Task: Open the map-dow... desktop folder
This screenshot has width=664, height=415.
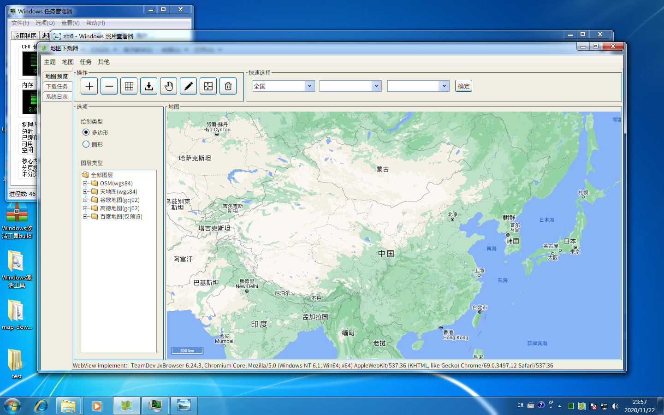Action: coord(17,315)
